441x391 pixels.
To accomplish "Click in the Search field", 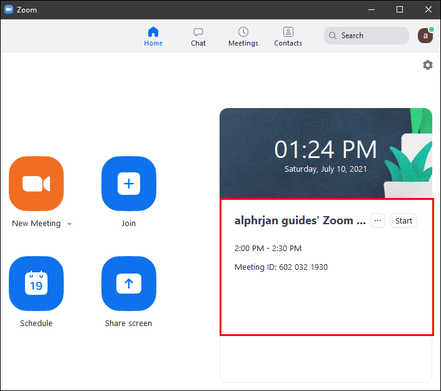I will point(366,36).
